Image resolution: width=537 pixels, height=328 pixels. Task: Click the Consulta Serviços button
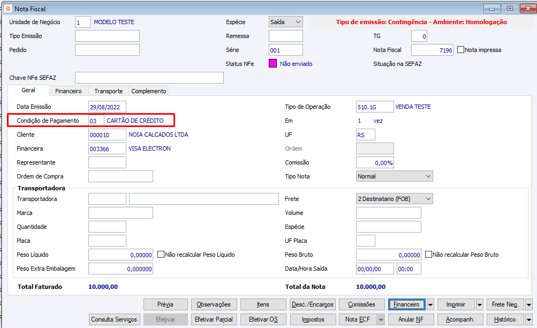pos(114,319)
